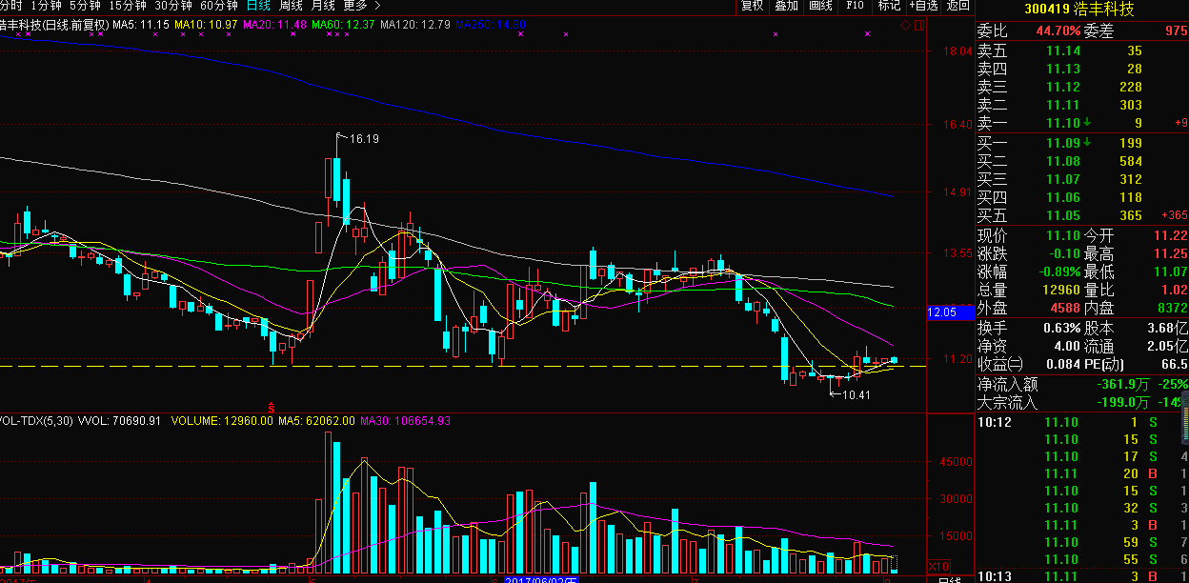This screenshot has width=1189, height=583.
Task: Switch to 月线 monthly chart
Action: coord(323,6)
